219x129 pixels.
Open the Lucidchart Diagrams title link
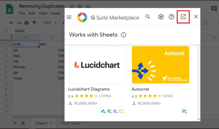tap(89, 89)
